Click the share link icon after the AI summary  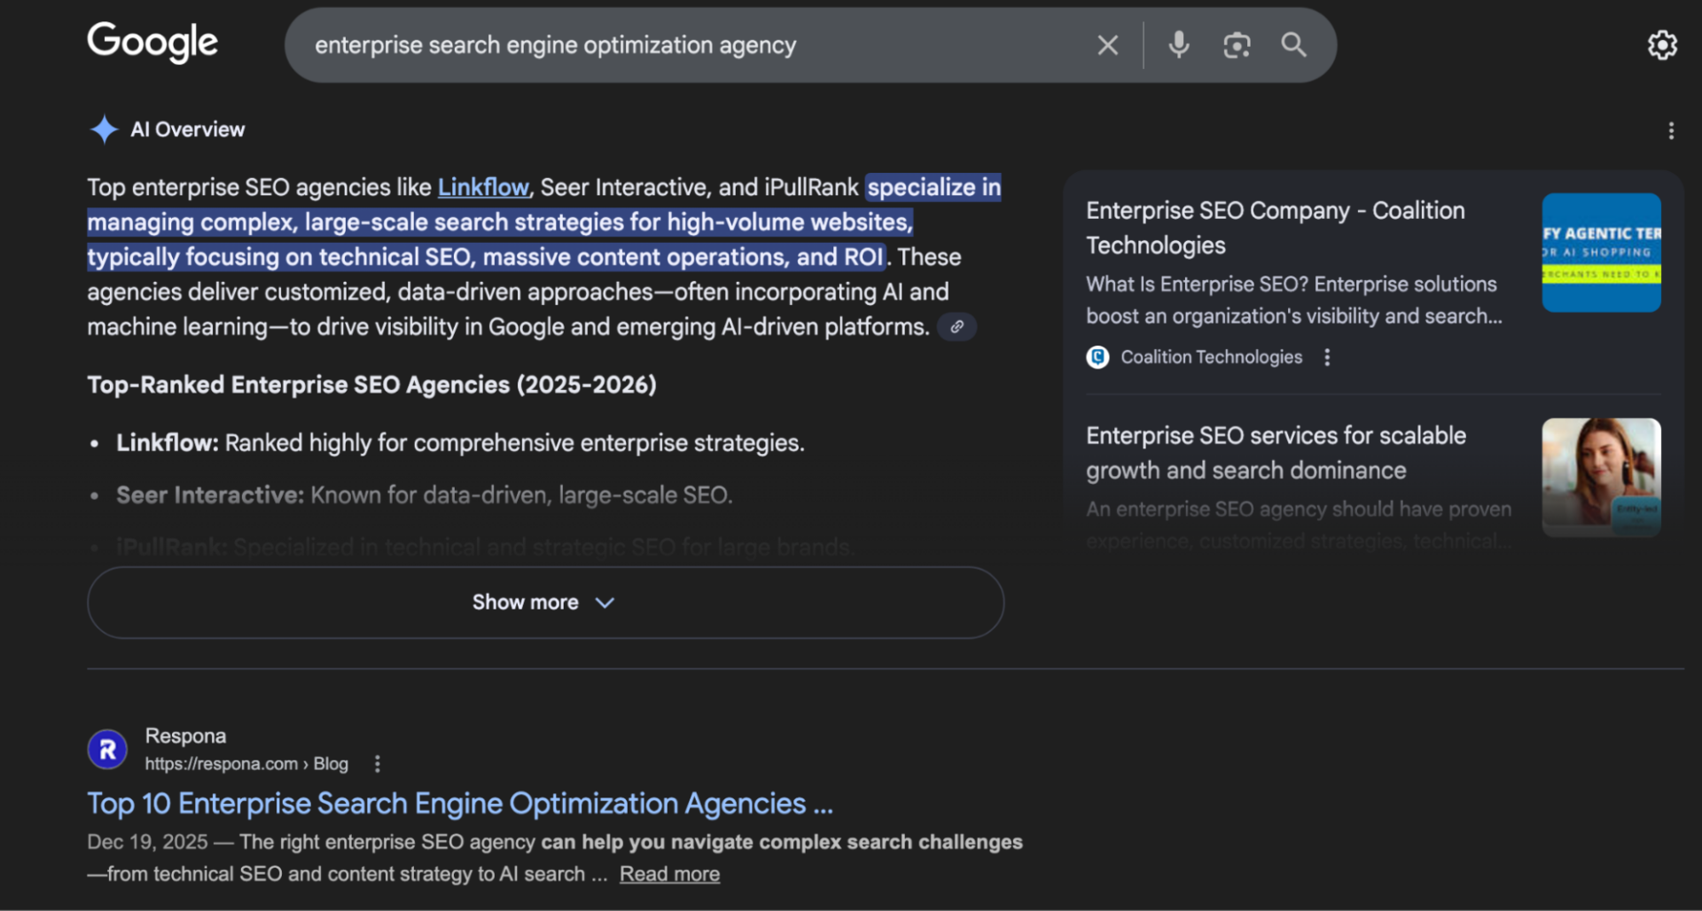click(956, 326)
